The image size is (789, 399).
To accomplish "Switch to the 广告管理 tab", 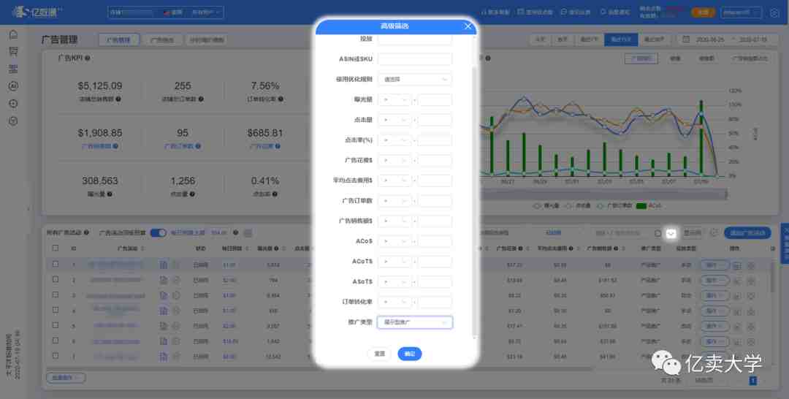I will point(118,40).
